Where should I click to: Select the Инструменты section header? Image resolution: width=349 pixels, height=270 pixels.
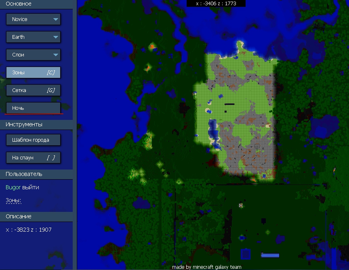36,125
